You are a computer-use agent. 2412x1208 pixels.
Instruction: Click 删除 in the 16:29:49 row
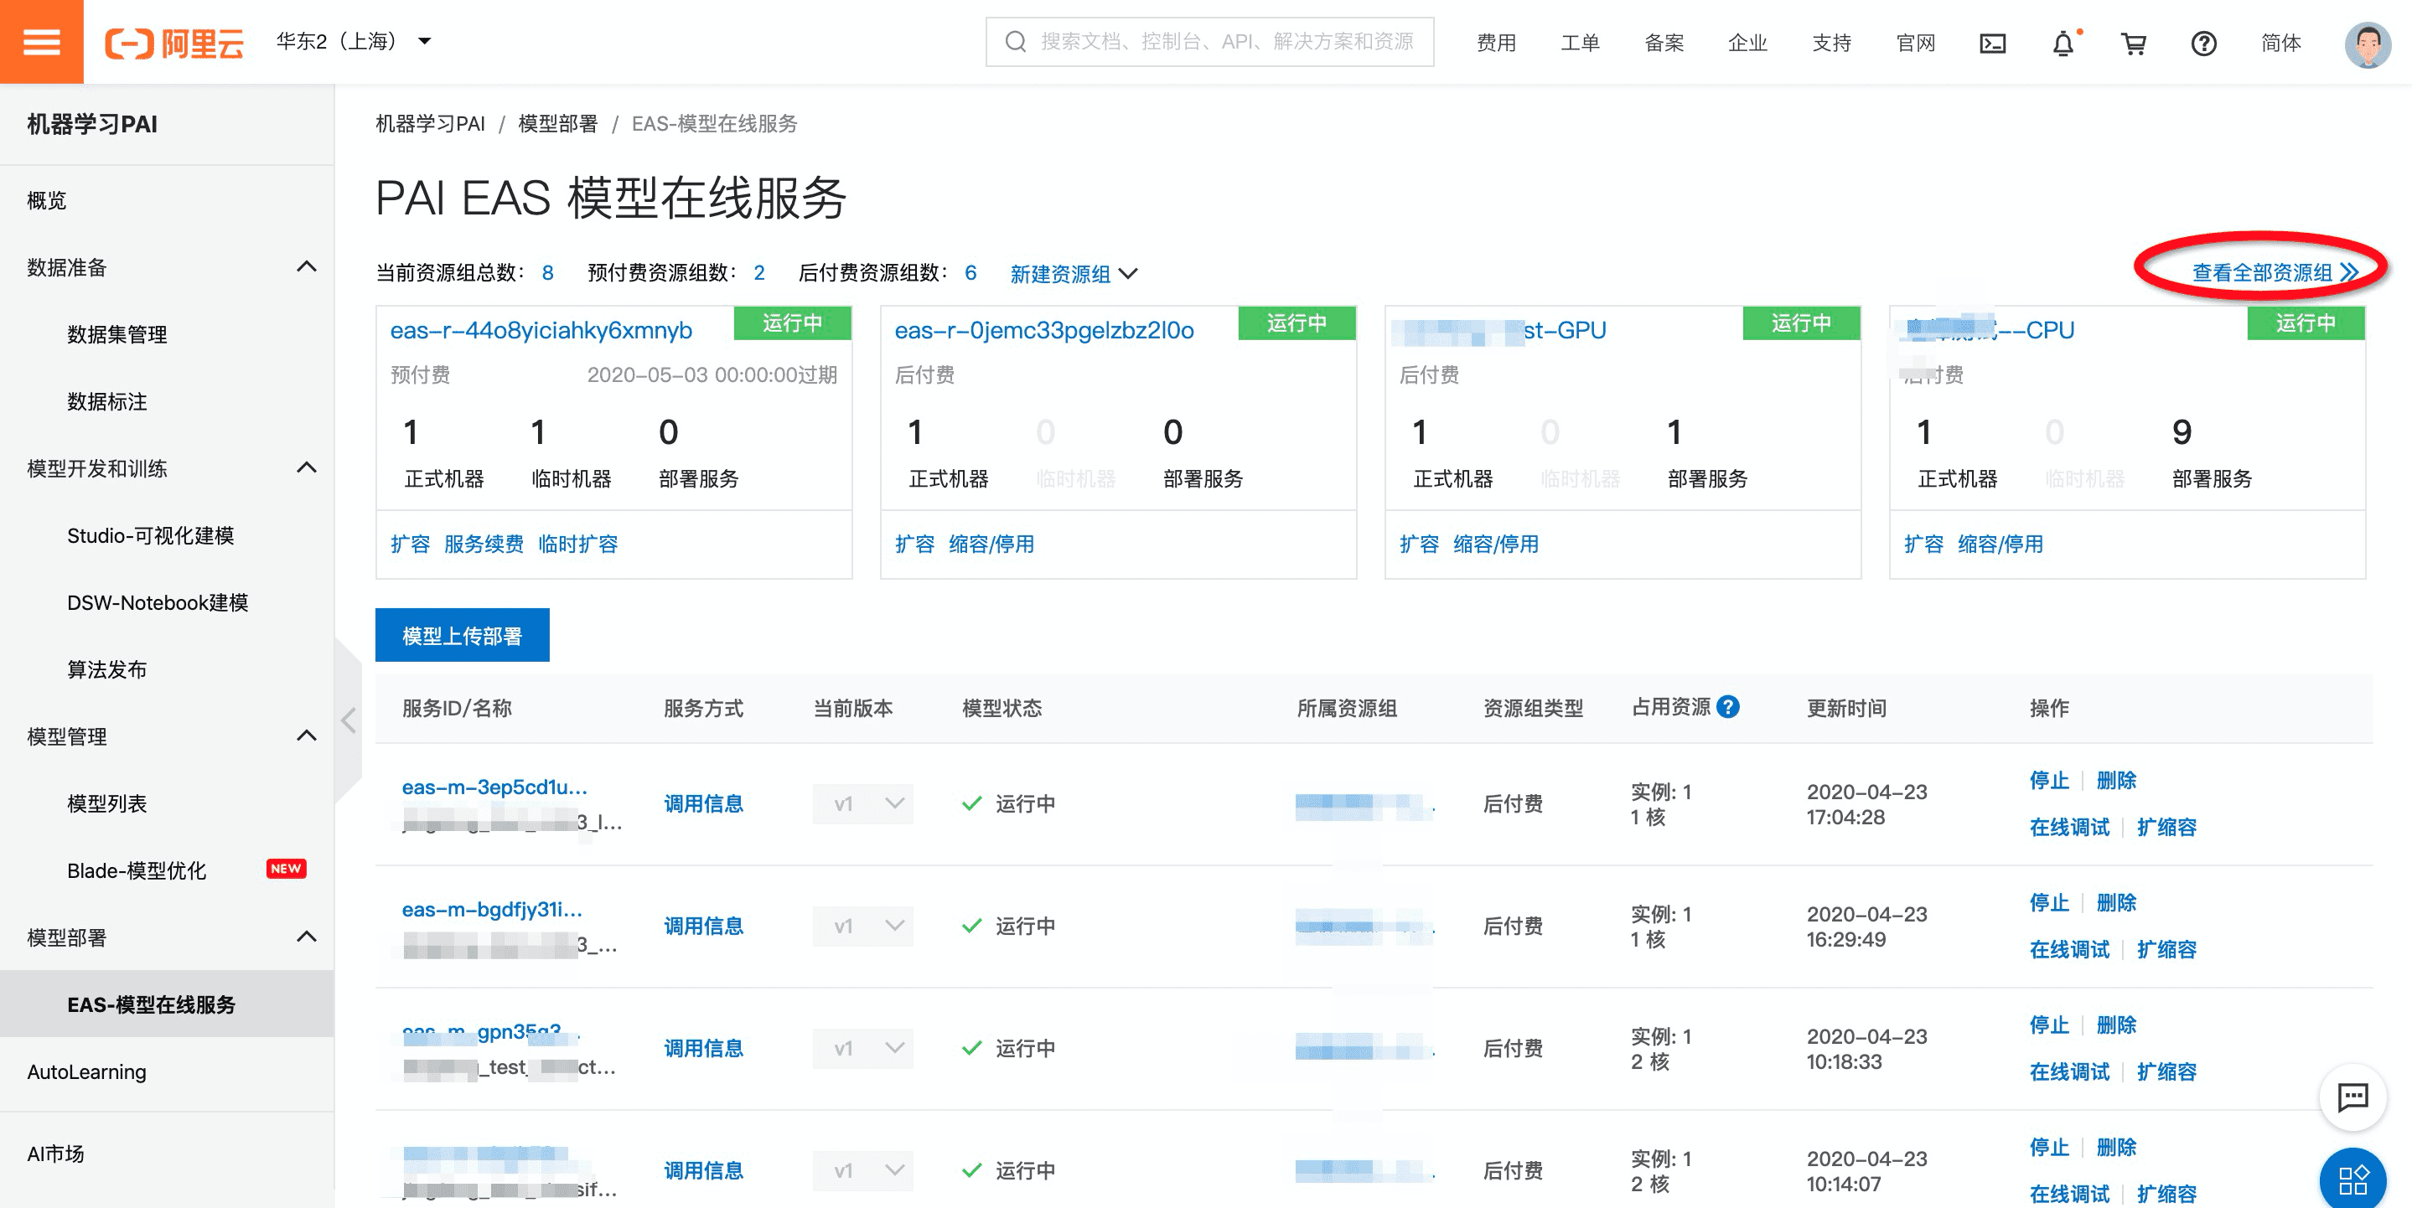[x=2116, y=902]
